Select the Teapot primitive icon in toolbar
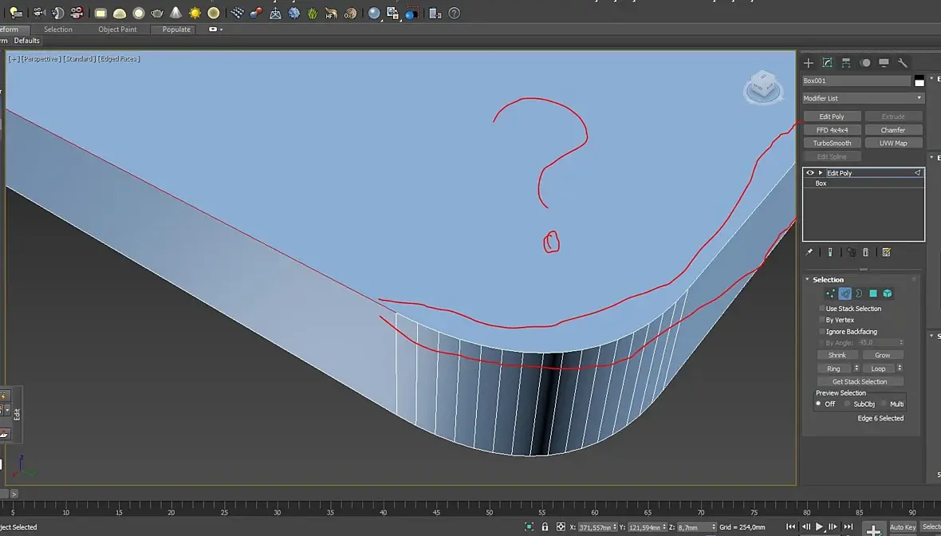This screenshot has width=941, height=536. tap(157, 13)
